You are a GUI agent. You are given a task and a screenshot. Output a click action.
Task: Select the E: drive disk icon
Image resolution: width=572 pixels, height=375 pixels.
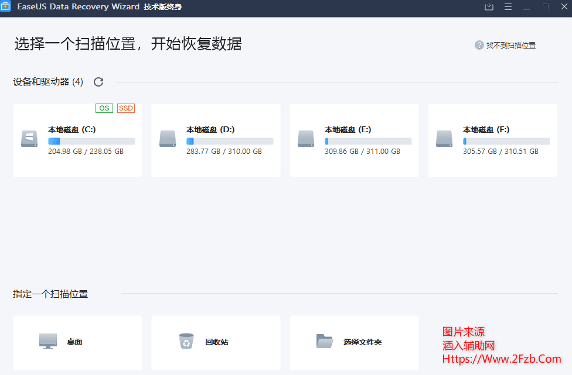coord(306,139)
